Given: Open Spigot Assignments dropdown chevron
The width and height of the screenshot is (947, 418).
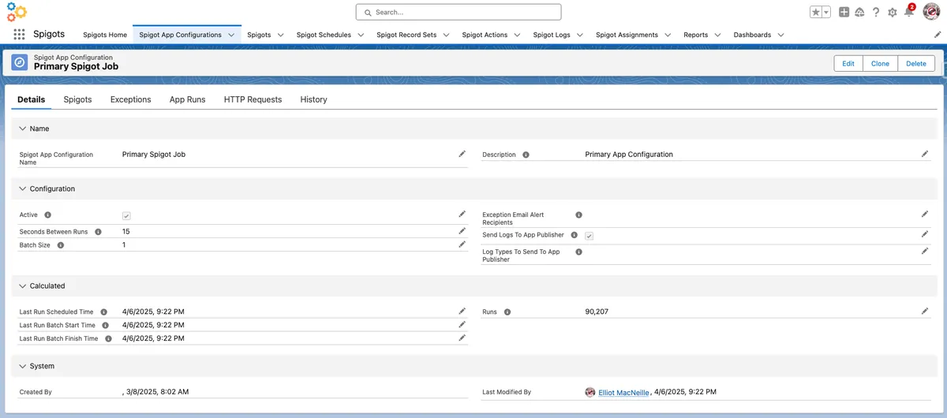Looking at the screenshot, I should 668,35.
